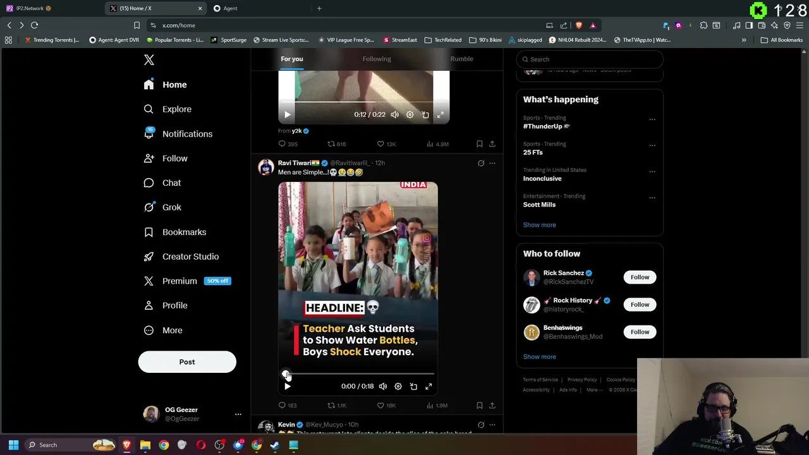
Task: Play the upper video at 0:12
Action: 287,115
